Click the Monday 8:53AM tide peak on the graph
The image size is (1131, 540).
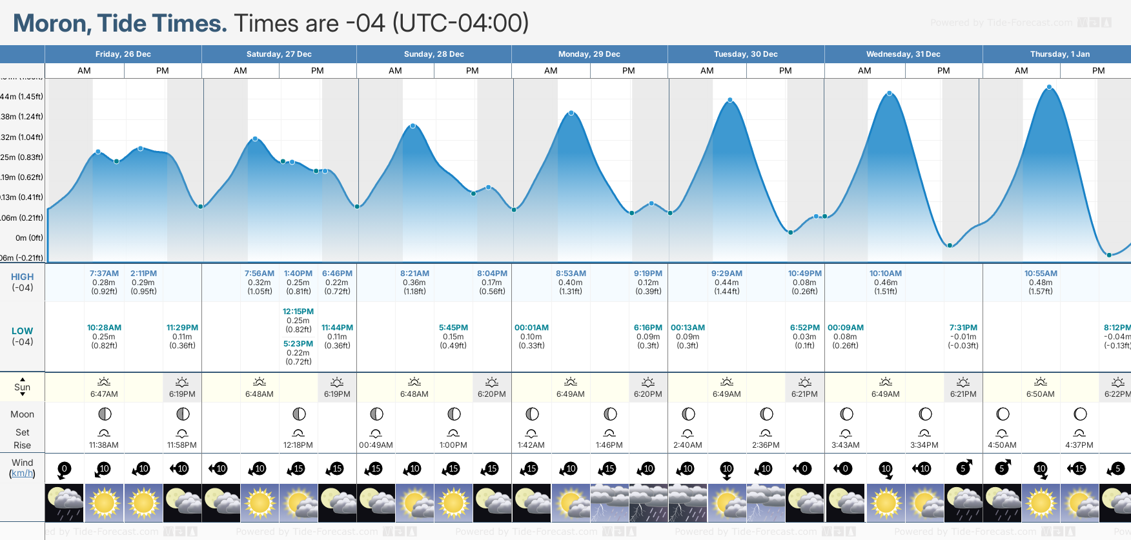pos(571,113)
